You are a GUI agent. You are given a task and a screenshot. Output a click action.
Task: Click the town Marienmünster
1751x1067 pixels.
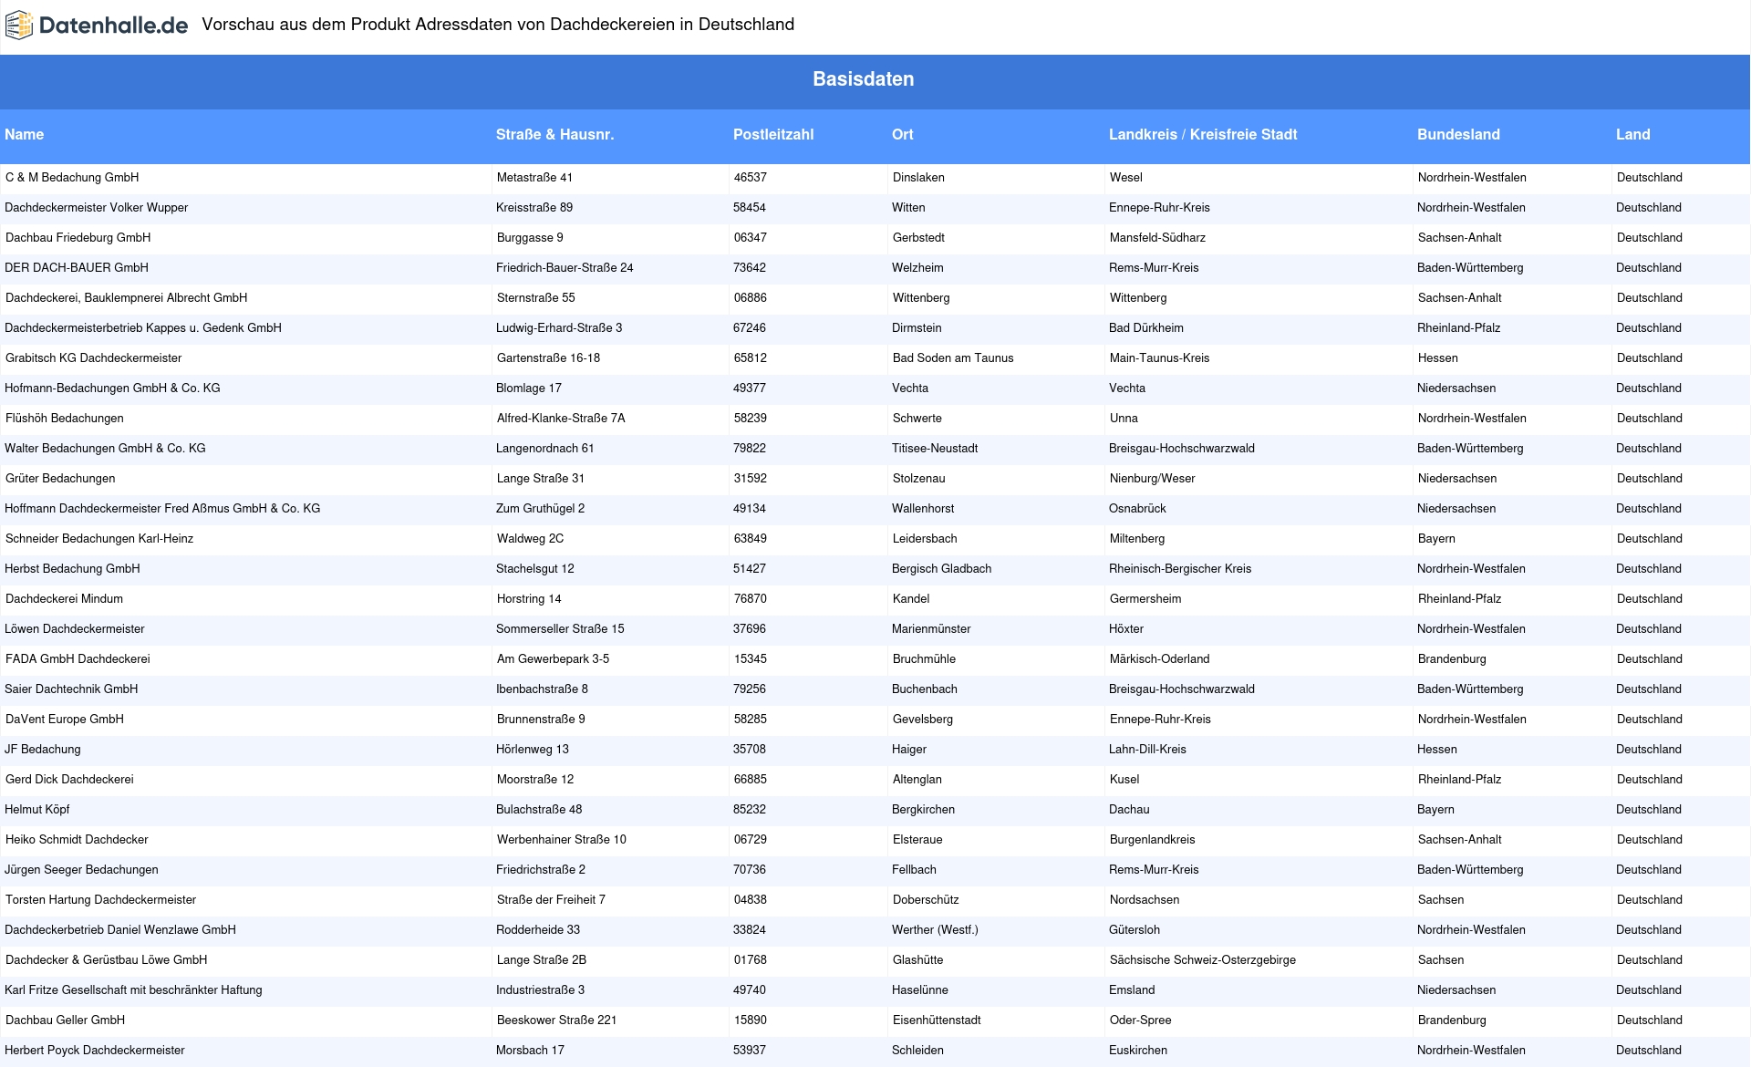931,629
